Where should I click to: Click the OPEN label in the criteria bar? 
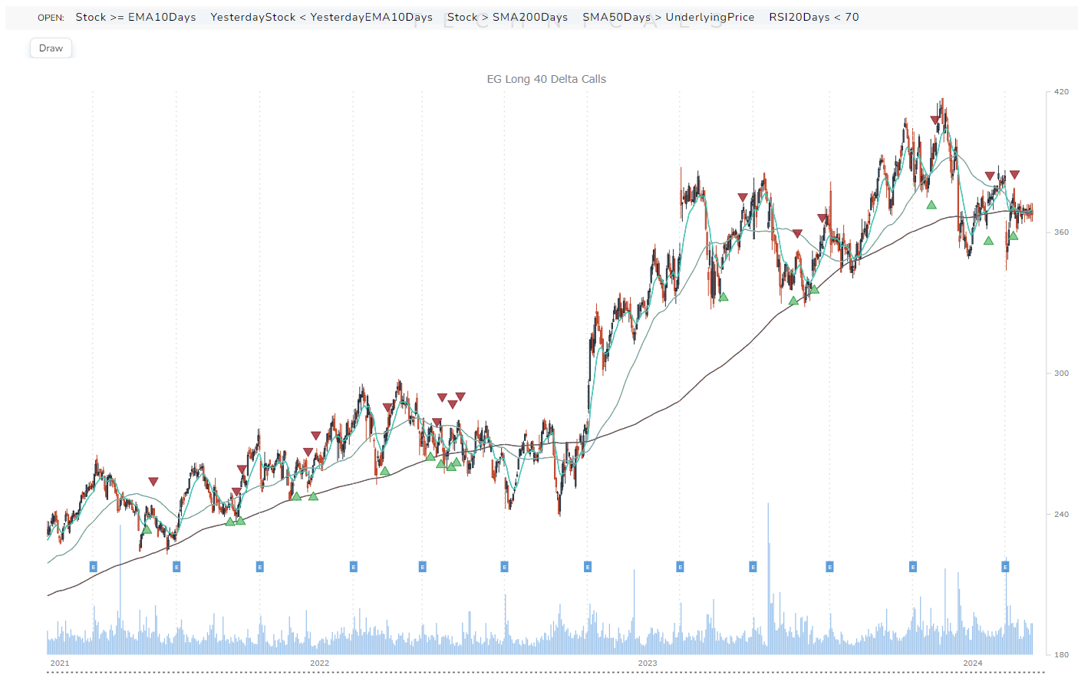coord(51,17)
